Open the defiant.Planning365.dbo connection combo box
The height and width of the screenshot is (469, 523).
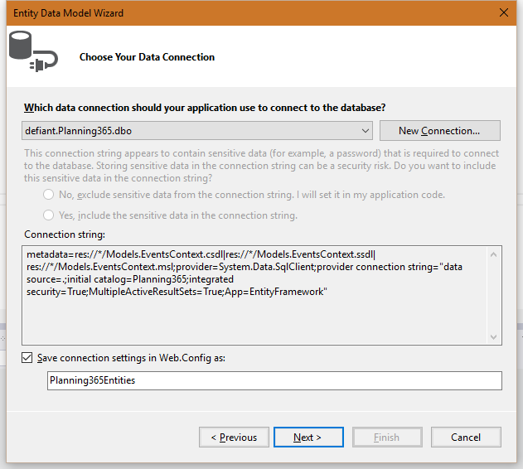click(191, 131)
